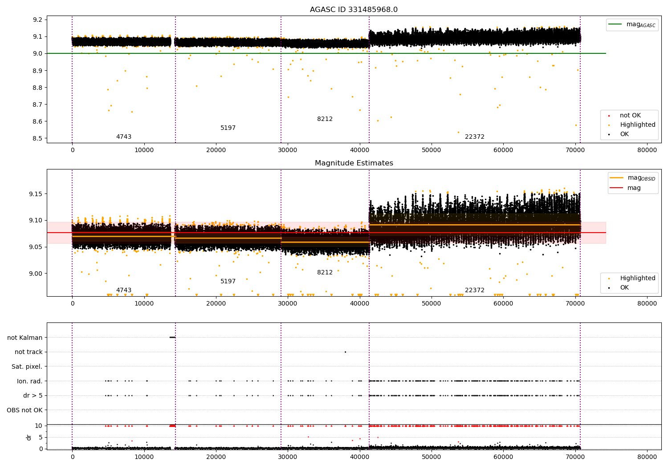The width and height of the screenshot is (668, 467).
Task: Click the '80000' x-tick of the top plot
Action: pos(647,150)
